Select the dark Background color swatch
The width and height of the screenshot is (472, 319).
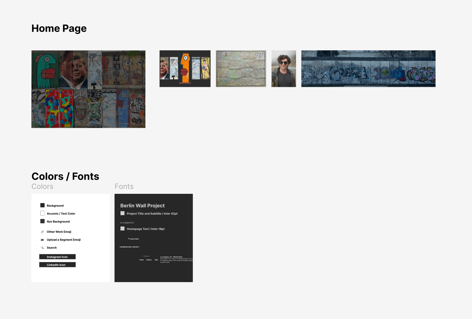click(x=43, y=205)
